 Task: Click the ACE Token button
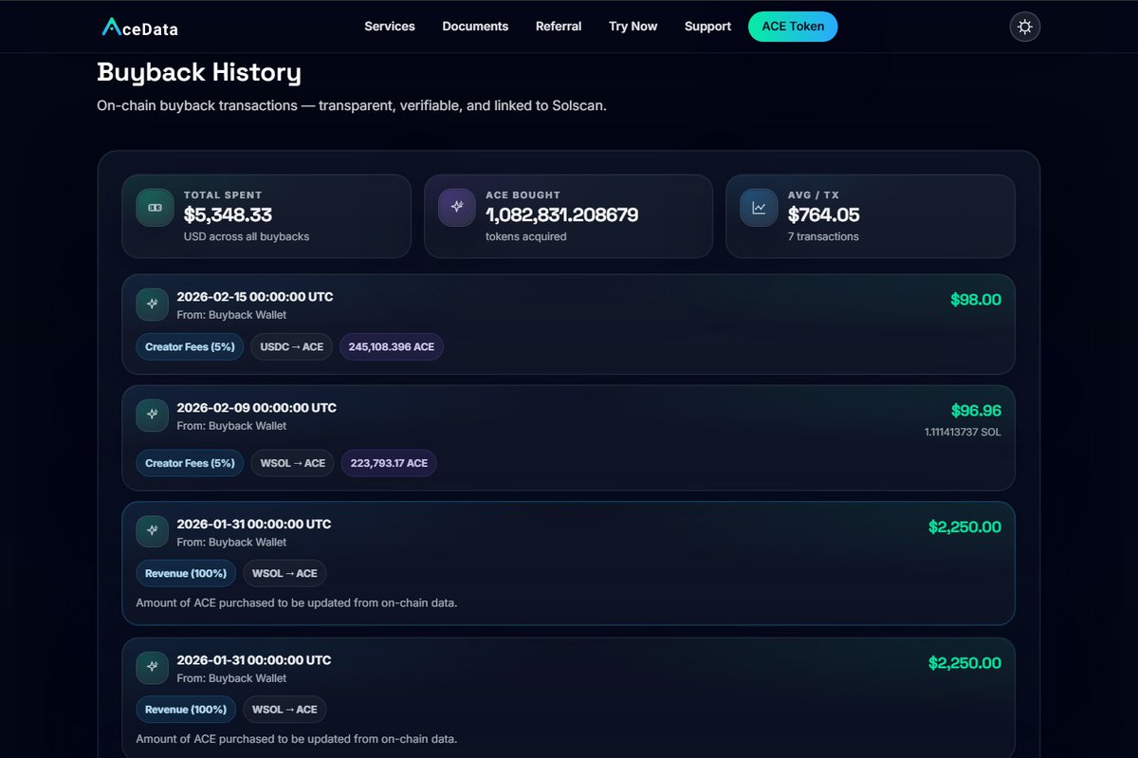[793, 27]
